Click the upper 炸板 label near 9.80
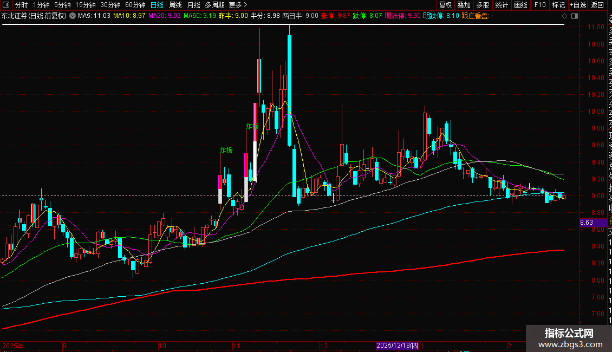This screenshot has height=352, width=612. 252,126
